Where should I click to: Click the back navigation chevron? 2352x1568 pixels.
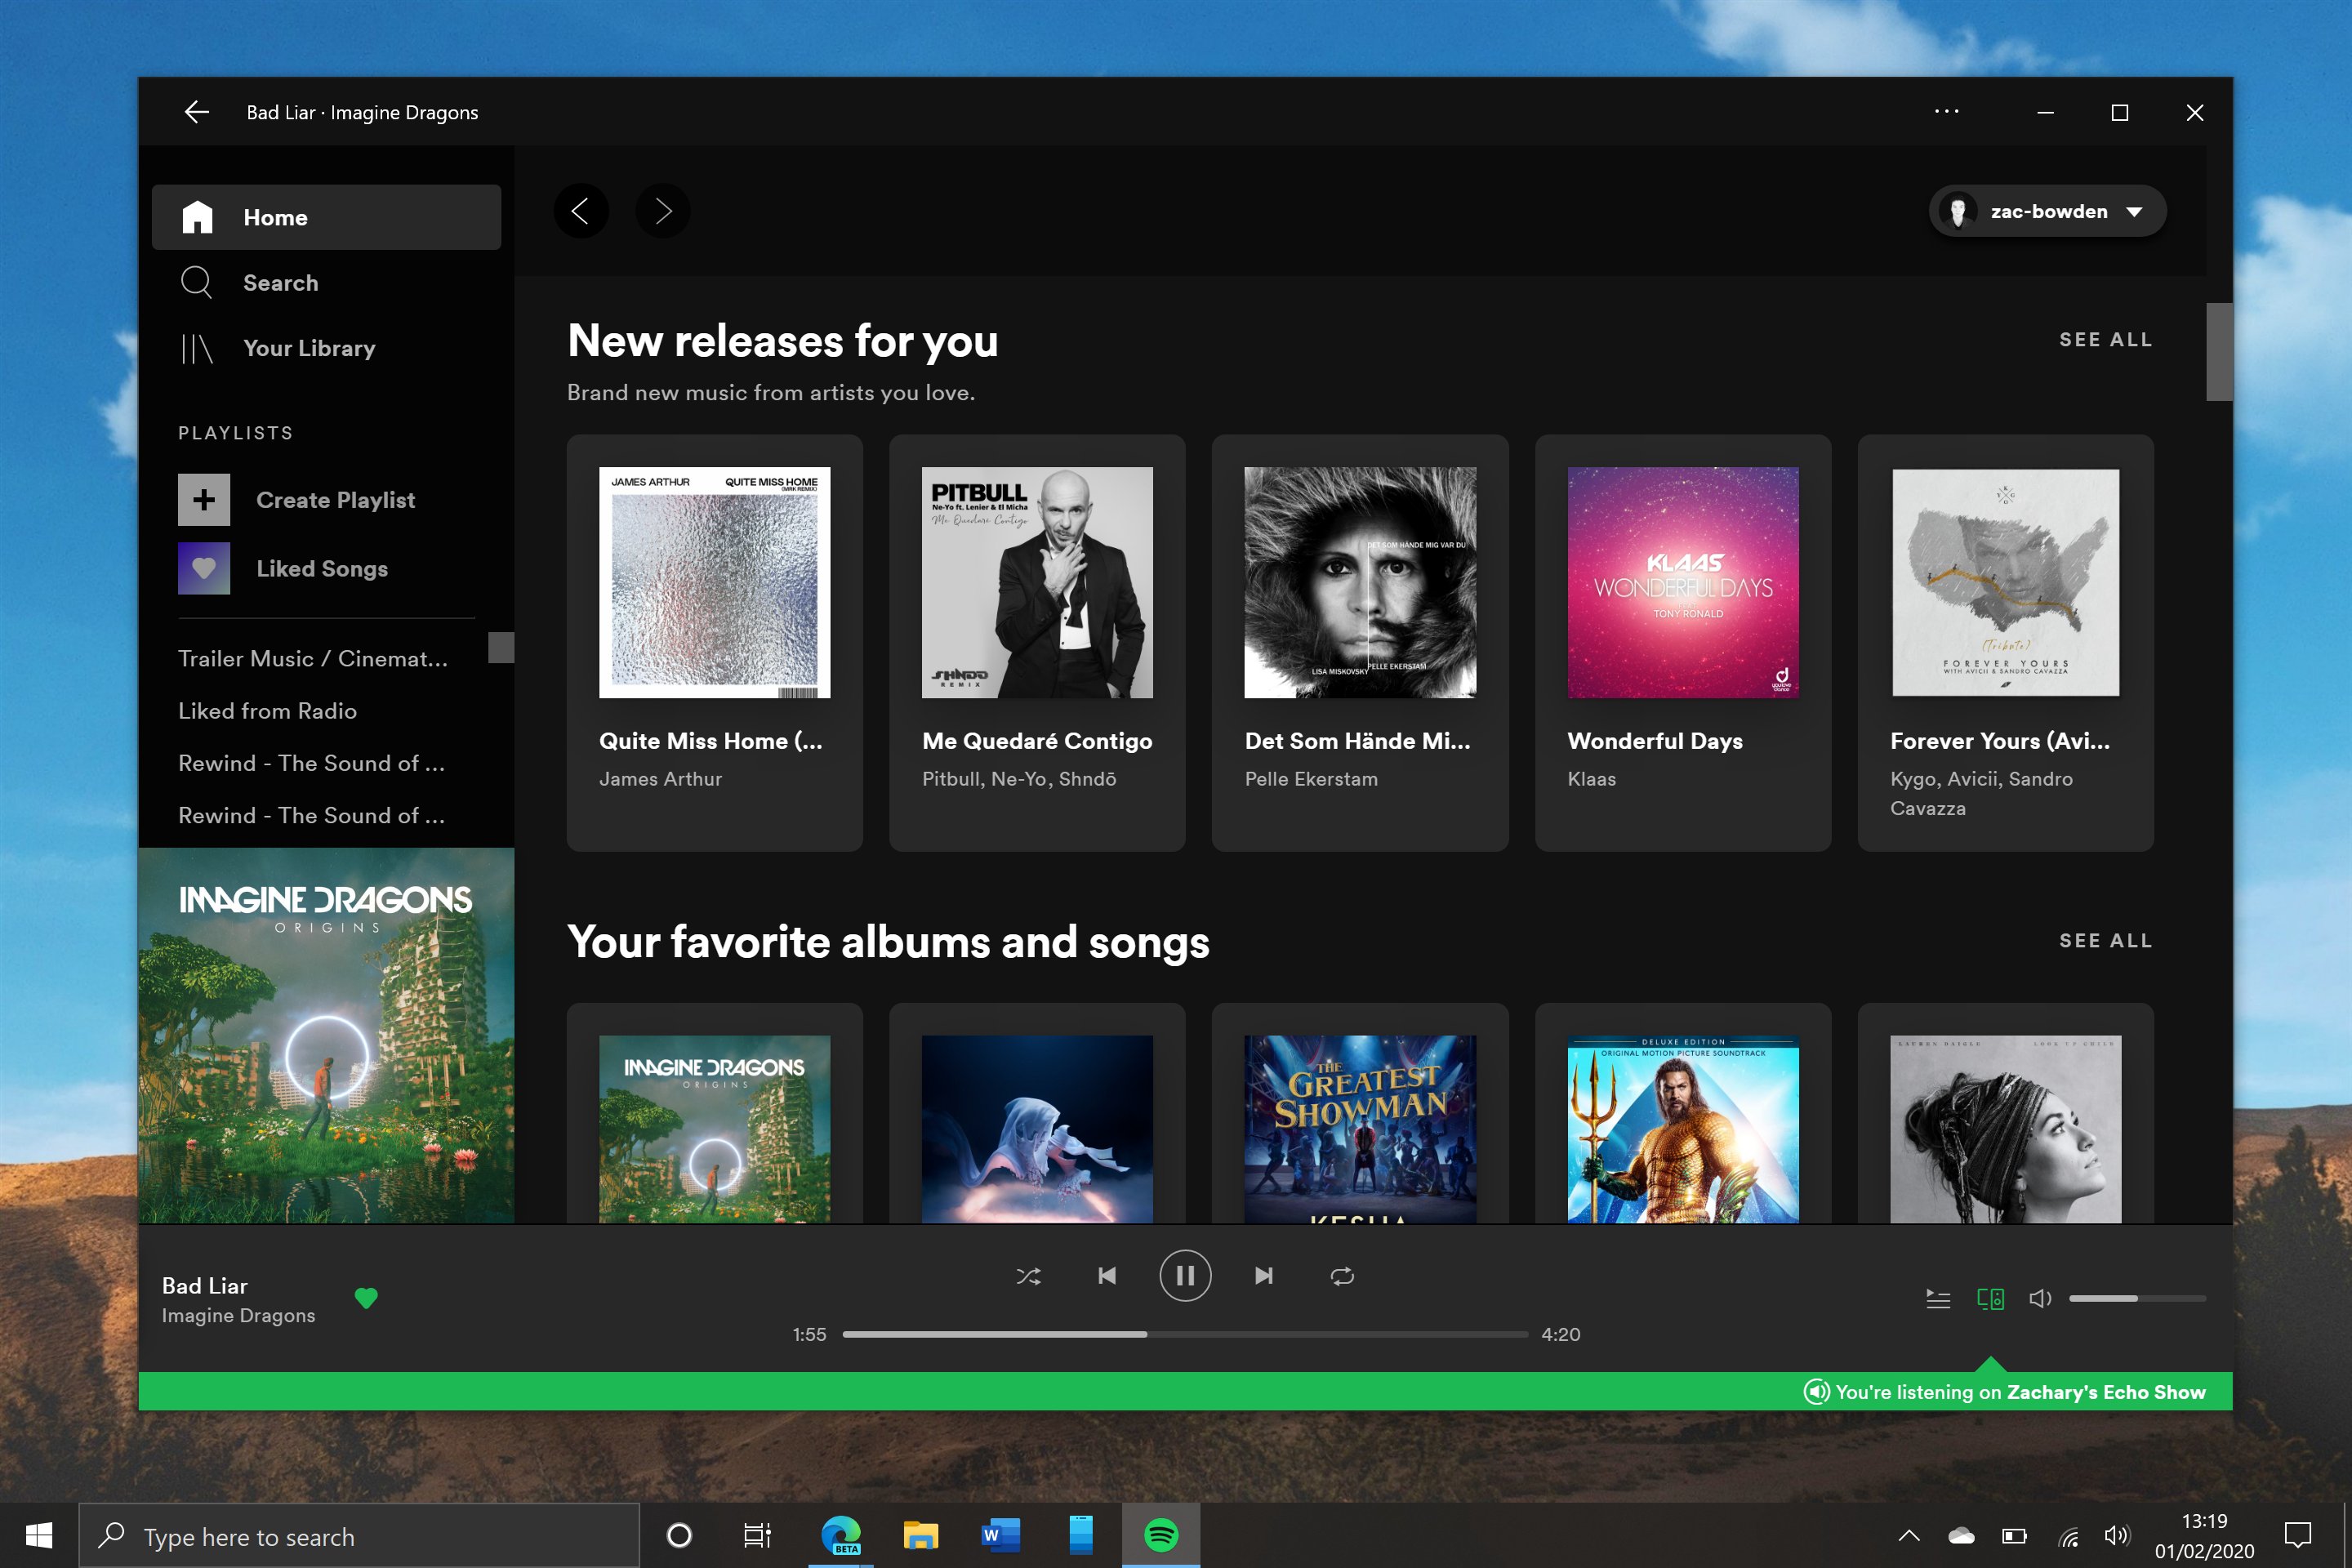click(x=582, y=211)
